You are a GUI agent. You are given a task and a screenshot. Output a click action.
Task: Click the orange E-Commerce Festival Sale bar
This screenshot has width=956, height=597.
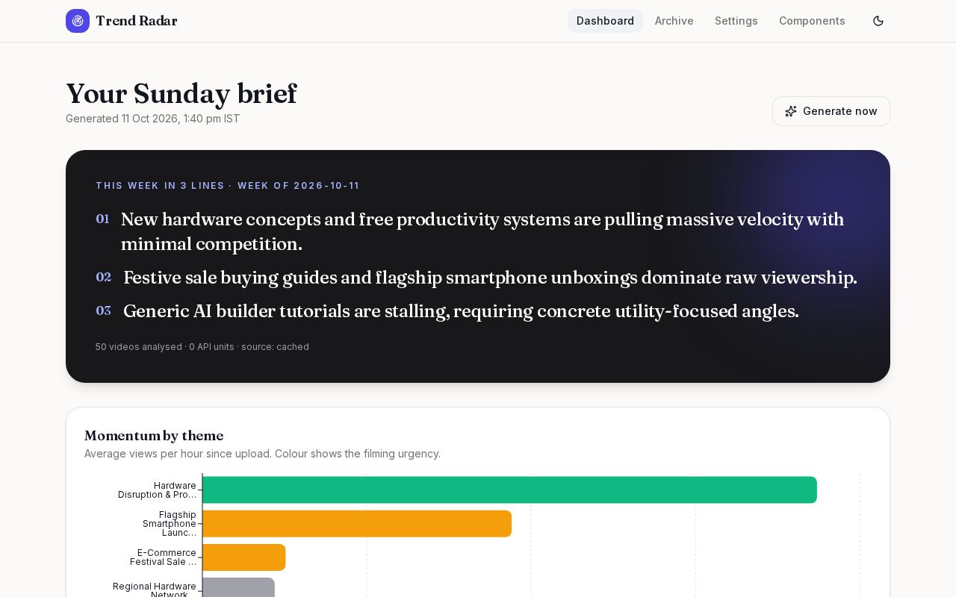(x=244, y=557)
